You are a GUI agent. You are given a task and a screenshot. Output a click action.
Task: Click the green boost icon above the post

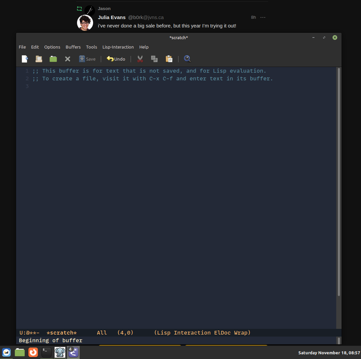[79, 9]
